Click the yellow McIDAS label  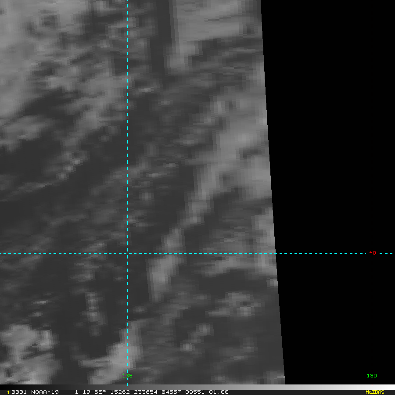(x=375, y=392)
